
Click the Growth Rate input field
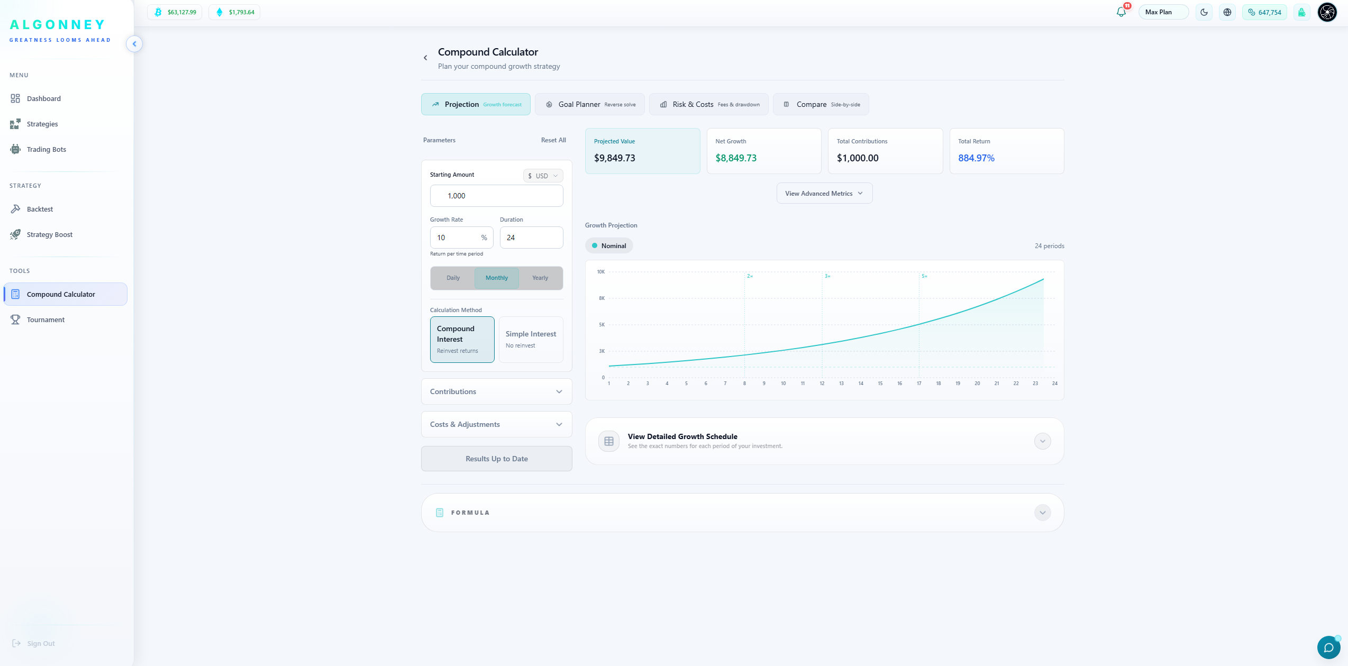461,238
